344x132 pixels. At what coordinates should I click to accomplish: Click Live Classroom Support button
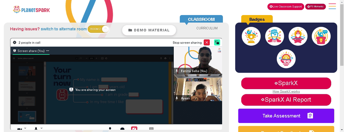tap(286, 7)
